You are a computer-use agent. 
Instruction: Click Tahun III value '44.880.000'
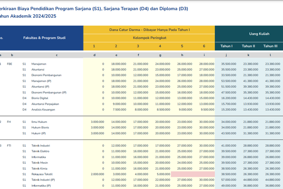point(273,180)
